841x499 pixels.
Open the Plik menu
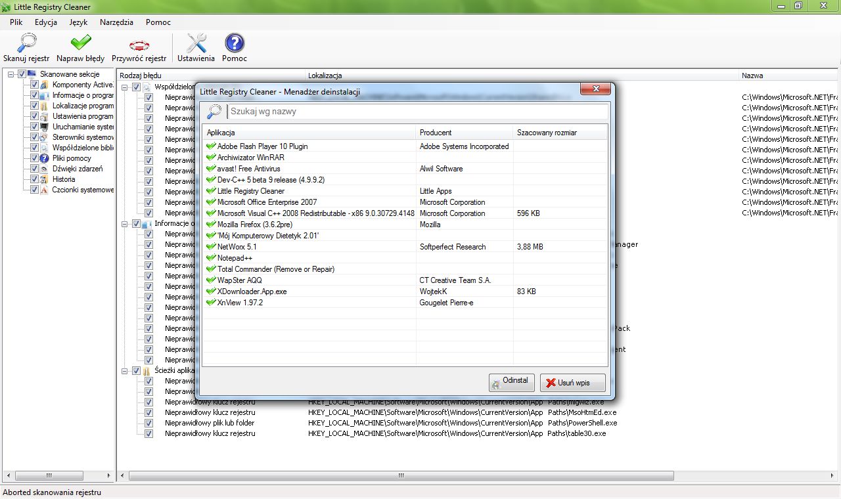click(16, 22)
